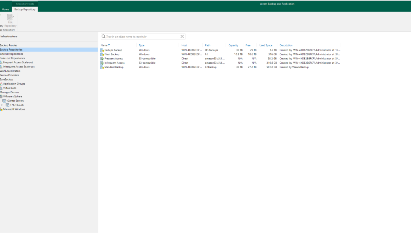Select Frequent Access Scale-out tree item
Viewport: 411px width, 233px height.
point(18,62)
